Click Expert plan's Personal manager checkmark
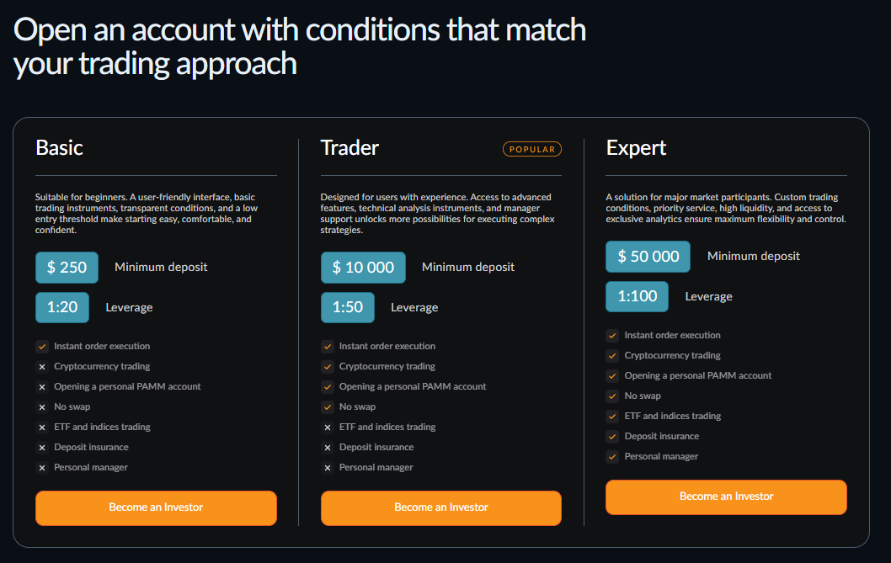 tap(612, 456)
